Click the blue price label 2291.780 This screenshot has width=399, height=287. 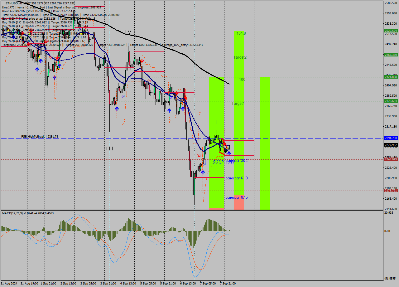tap(390, 138)
